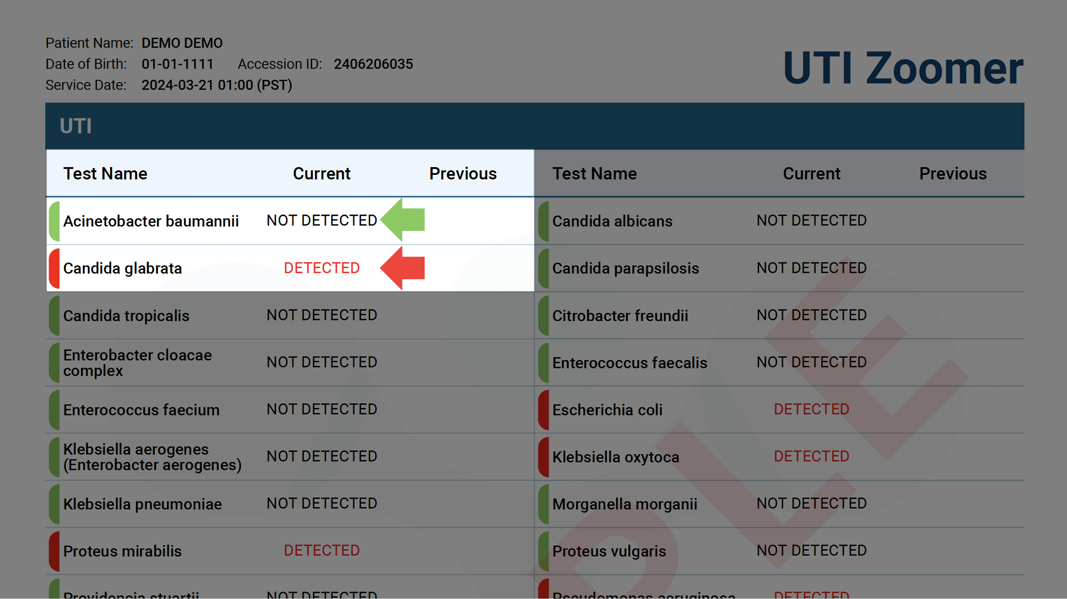
Task: Click the right Previous column header
Action: [x=953, y=174]
